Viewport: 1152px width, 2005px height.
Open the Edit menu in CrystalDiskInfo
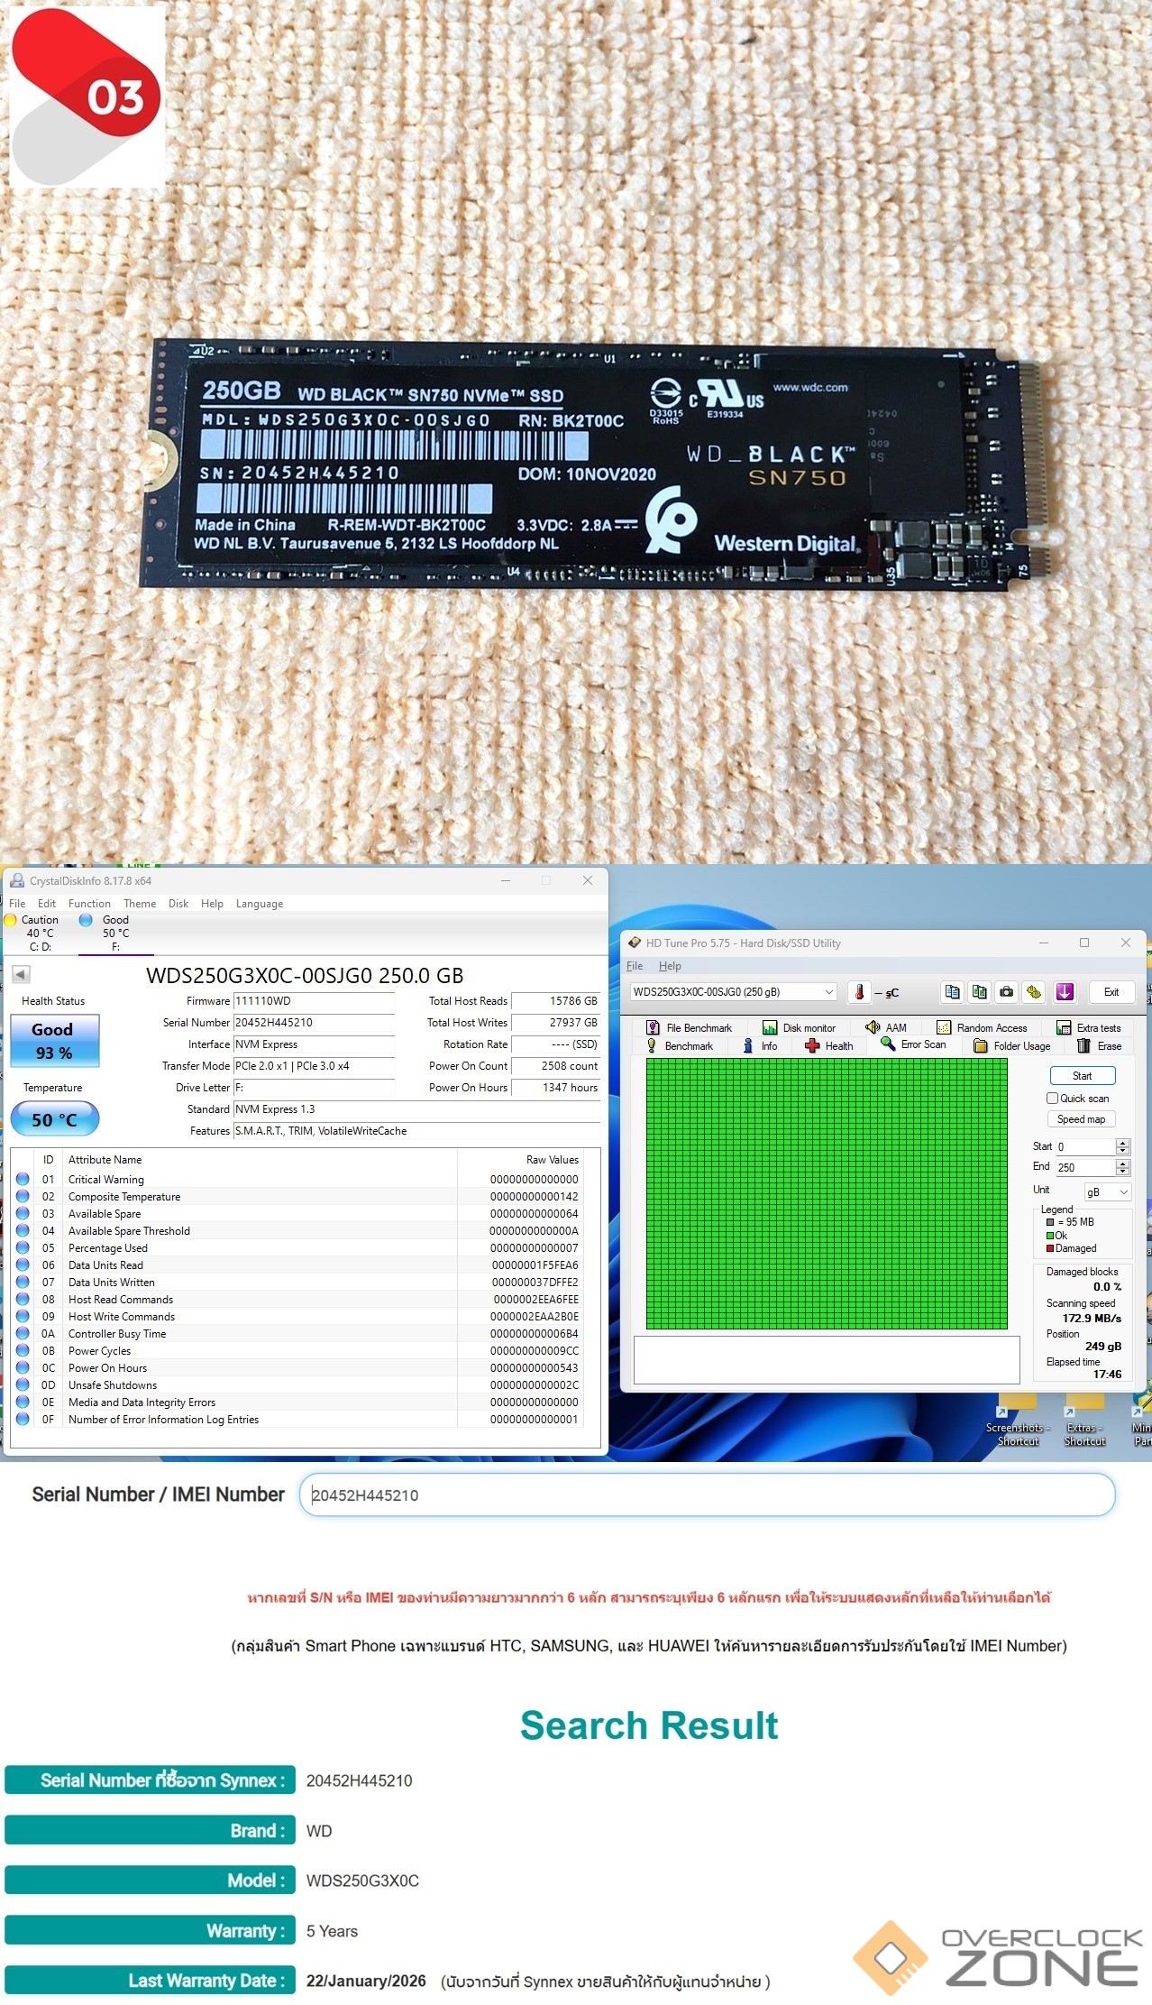click(47, 903)
